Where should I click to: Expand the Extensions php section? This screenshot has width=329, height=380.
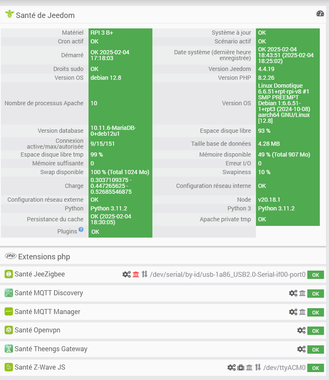pos(44,256)
